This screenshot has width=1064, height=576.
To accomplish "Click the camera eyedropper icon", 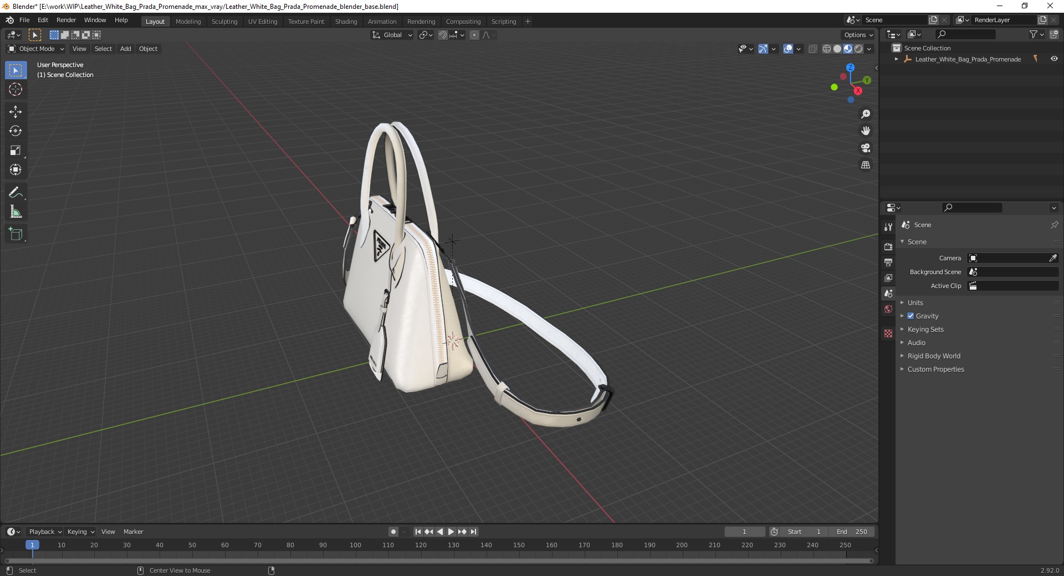I will coord(1052,258).
